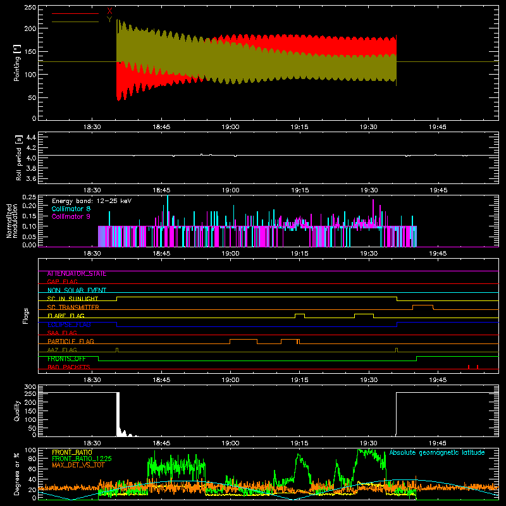Click the BAD_PACKETS spikes near 19:52
Viewport: 506px width, 506px height.
(473, 367)
